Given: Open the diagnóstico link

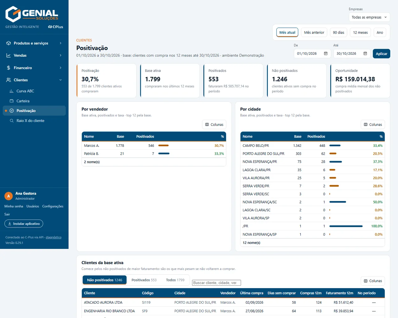Looking at the screenshot, I should point(53,237).
